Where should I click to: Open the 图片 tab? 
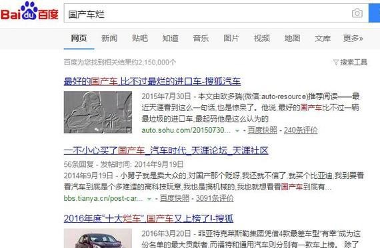click(231, 38)
